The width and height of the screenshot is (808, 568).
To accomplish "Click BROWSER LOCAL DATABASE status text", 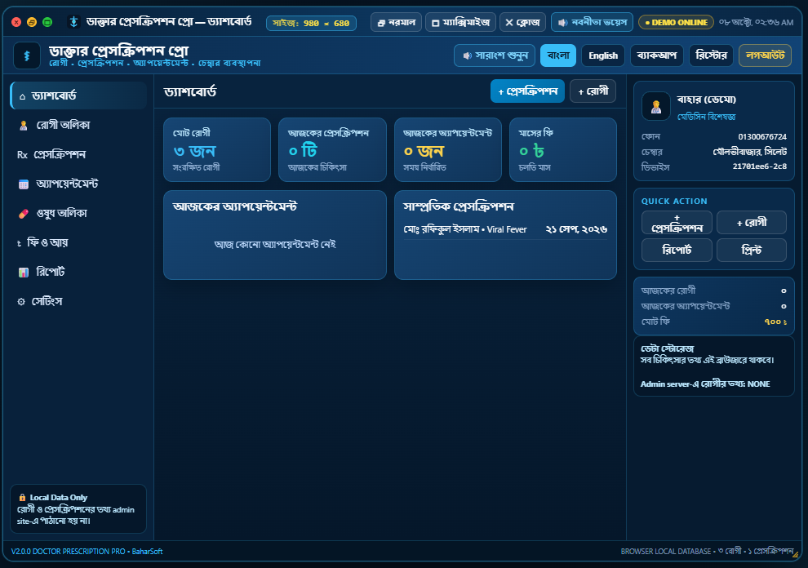I will [x=666, y=552].
